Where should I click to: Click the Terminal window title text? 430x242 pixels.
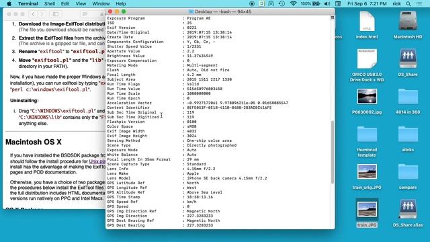(x=223, y=11)
